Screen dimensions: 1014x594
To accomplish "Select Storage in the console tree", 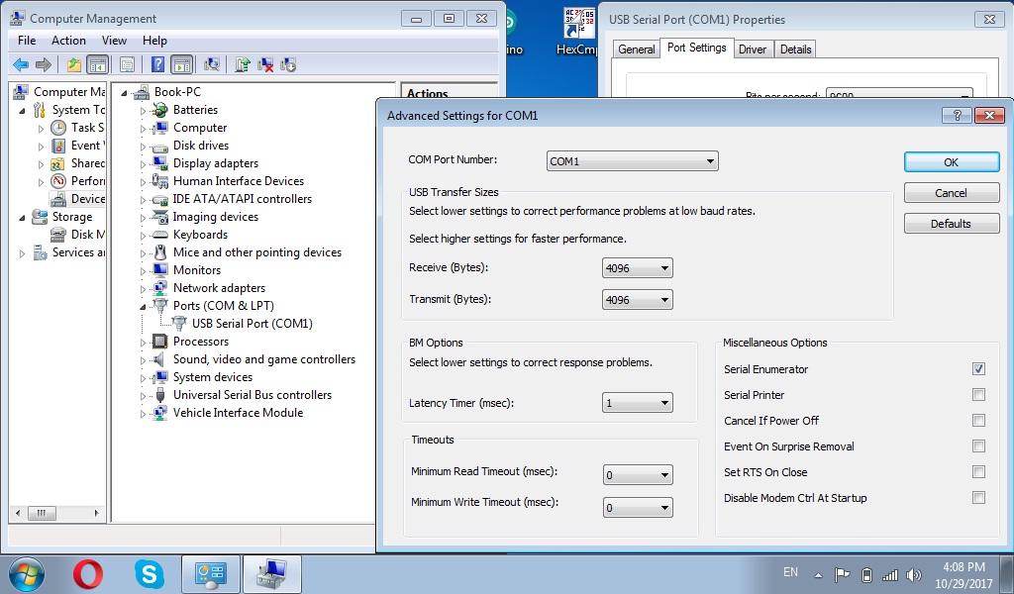I will pos(71,217).
